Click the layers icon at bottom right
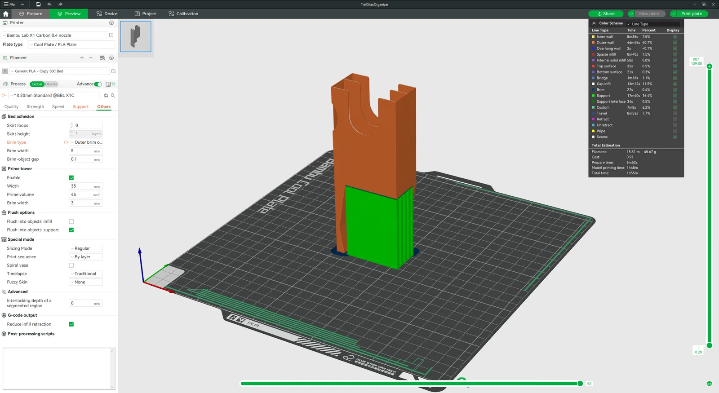 pos(709,384)
